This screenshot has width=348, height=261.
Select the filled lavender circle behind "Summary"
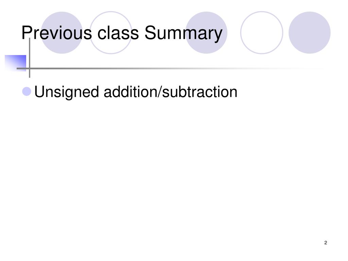[x=206, y=33]
